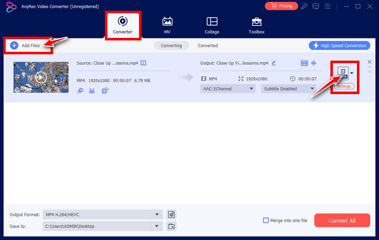379x240 pixels.
Task: Click the output MP4 format label
Action: click(213, 79)
